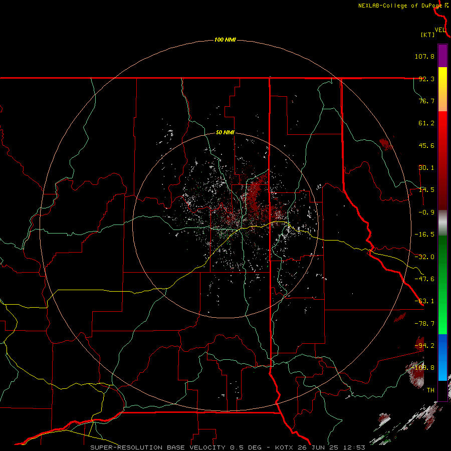Click the 26 JUN 25 12:53 timestamp

point(331,447)
